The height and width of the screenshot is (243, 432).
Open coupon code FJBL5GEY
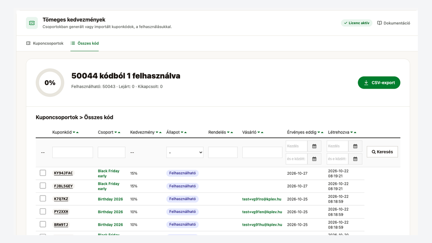pyautogui.click(x=63, y=186)
